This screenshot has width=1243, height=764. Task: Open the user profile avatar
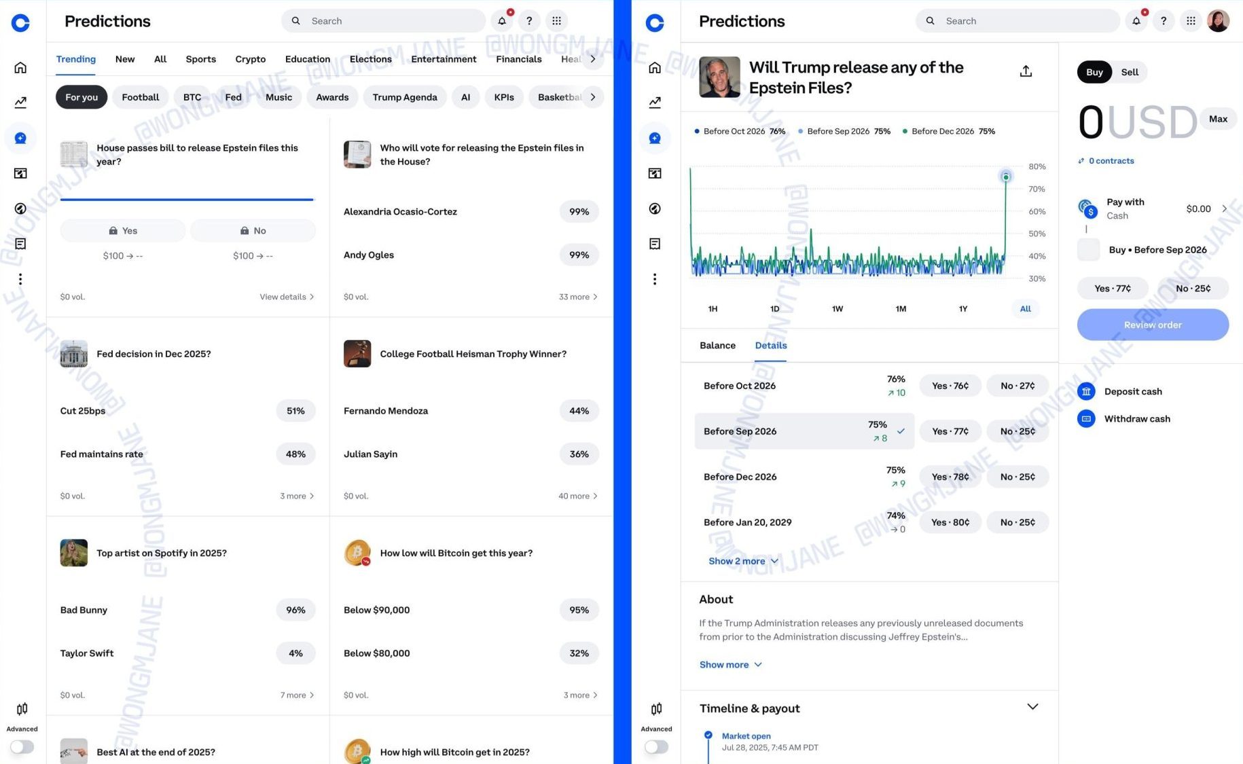pos(1217,21)
